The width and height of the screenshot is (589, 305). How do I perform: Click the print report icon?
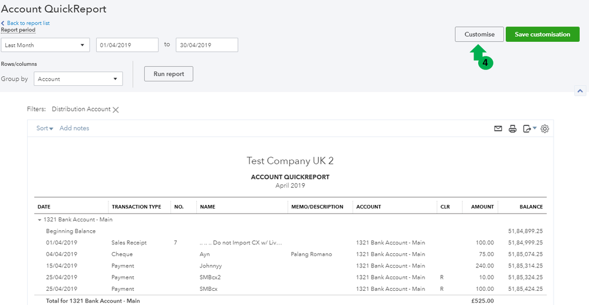[512, 129]
